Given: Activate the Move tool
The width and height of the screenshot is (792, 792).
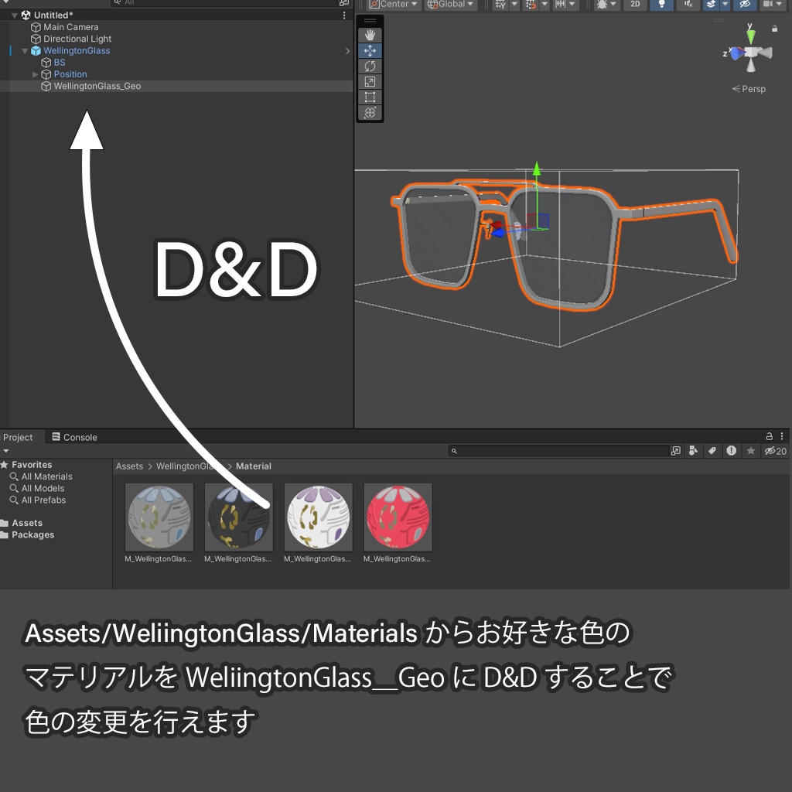Looking at the screenshot, I should [370, 50].
